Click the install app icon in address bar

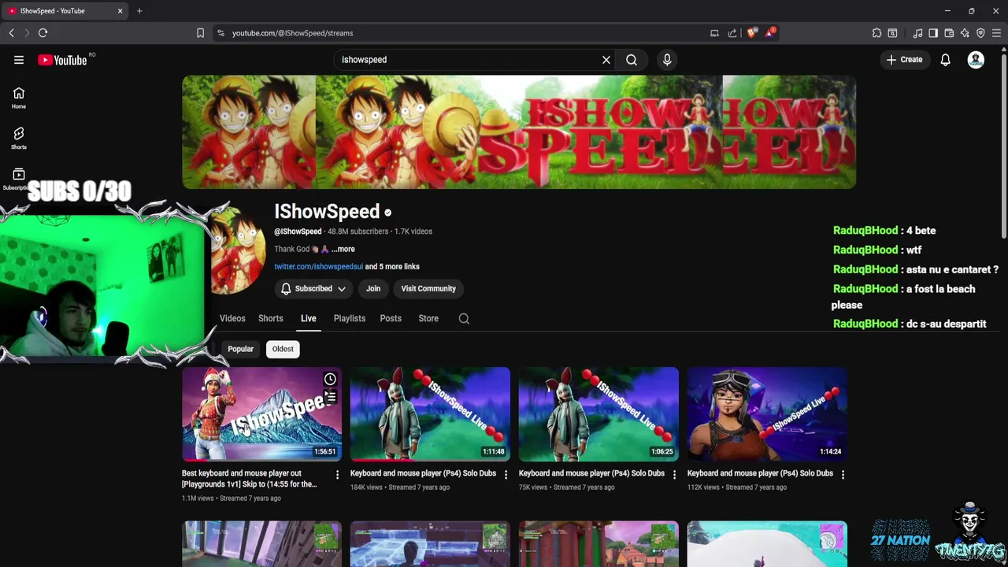click(x=714, y=33)
